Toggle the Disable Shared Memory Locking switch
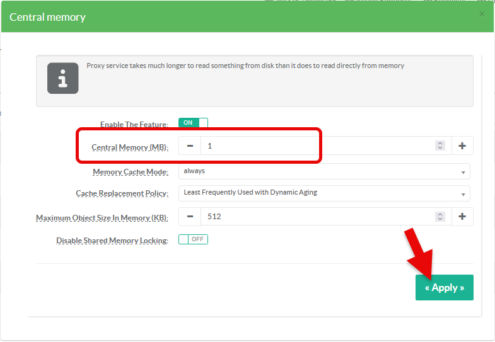The width and height of the screenshot is (495, 342). point(193,239)
